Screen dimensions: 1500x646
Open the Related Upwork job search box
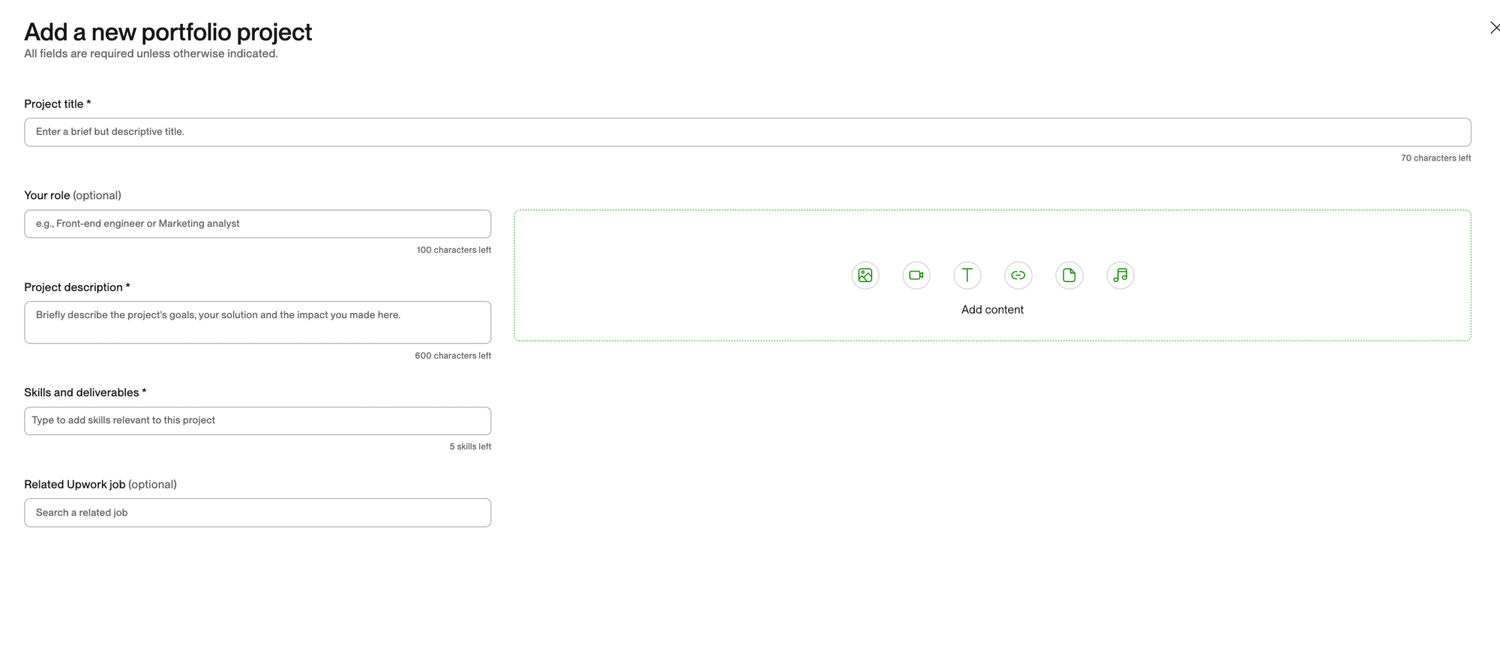point(257,512)
